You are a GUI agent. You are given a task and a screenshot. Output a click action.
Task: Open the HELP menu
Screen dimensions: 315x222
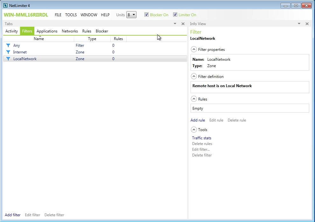105,15
